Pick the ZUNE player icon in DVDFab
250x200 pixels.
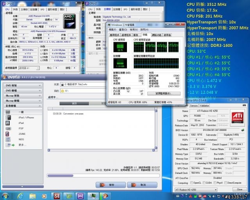7,134
